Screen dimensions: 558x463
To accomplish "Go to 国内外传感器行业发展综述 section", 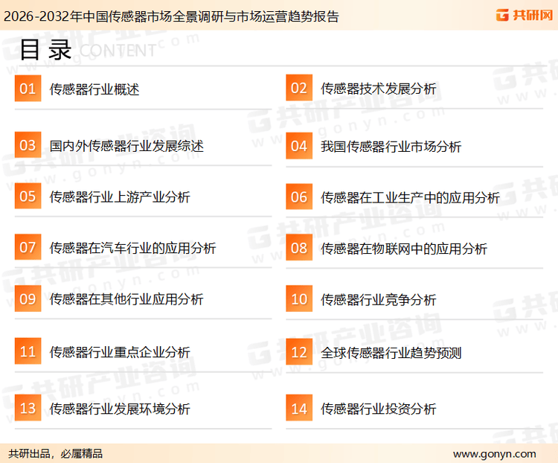I will pos(126,146).
